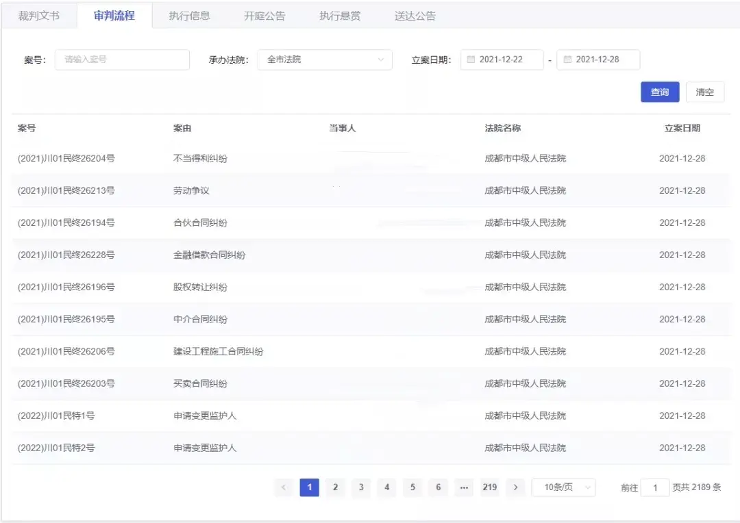Open the 执行信息 tab

190,16
